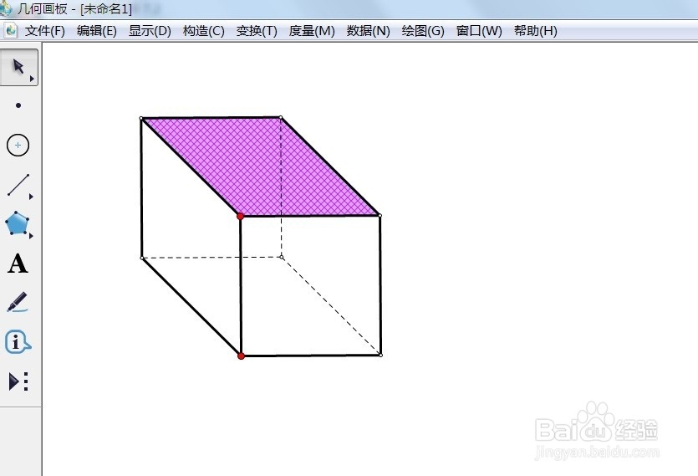Image resolution: width=698 pixels, height=476 pixels.
Task: Select the bottom-left back vertex
Action: click(x=142, y=258)
